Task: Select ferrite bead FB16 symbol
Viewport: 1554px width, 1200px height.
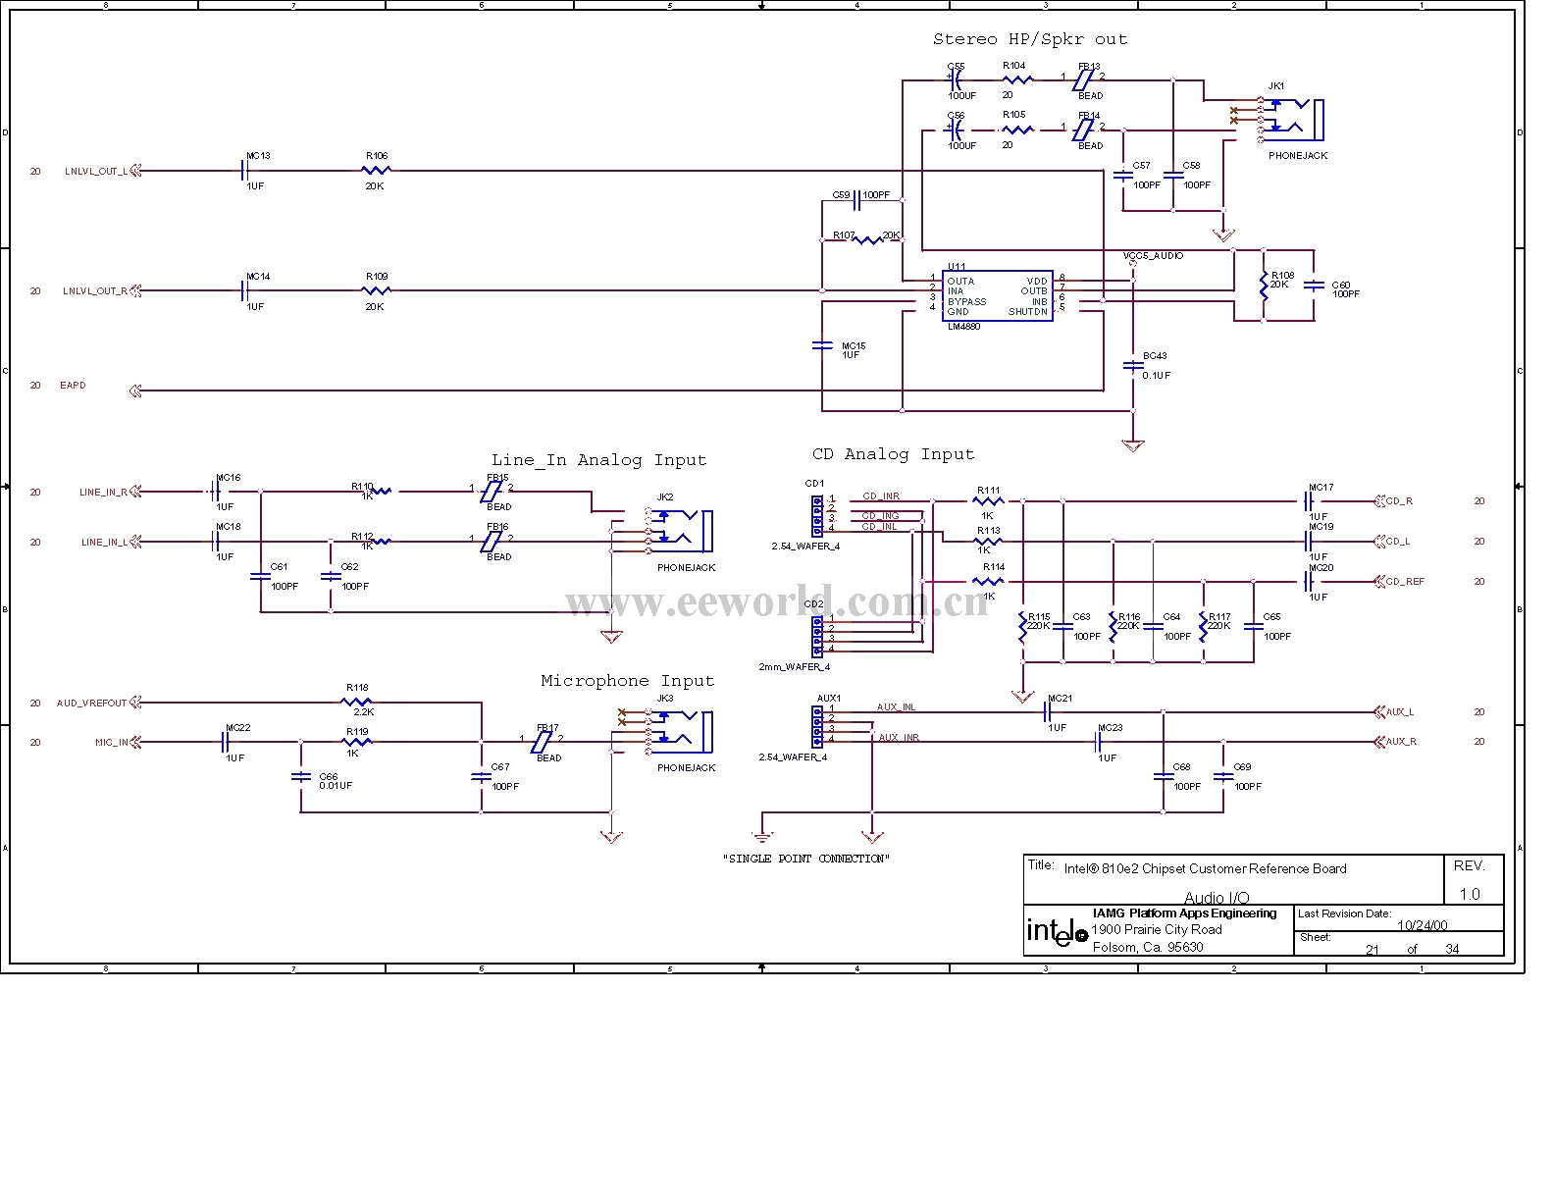Action: point(492,541)
